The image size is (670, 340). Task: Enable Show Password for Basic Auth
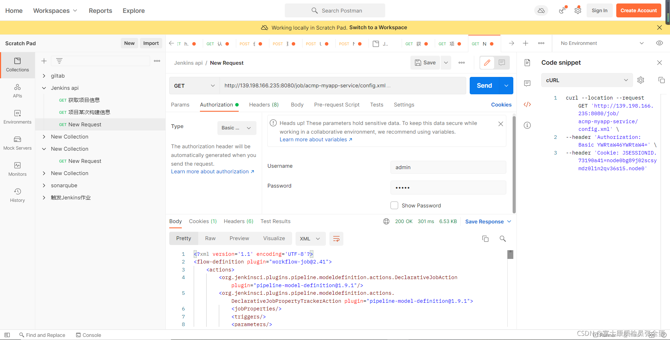pyautogui.click(x=394, y=205)
